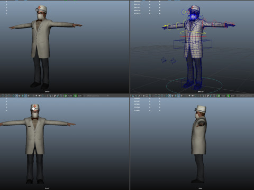Click Use All Lights in front panel toolbar
This screenshot has width=254, height=190.
[x=29, y=96]
